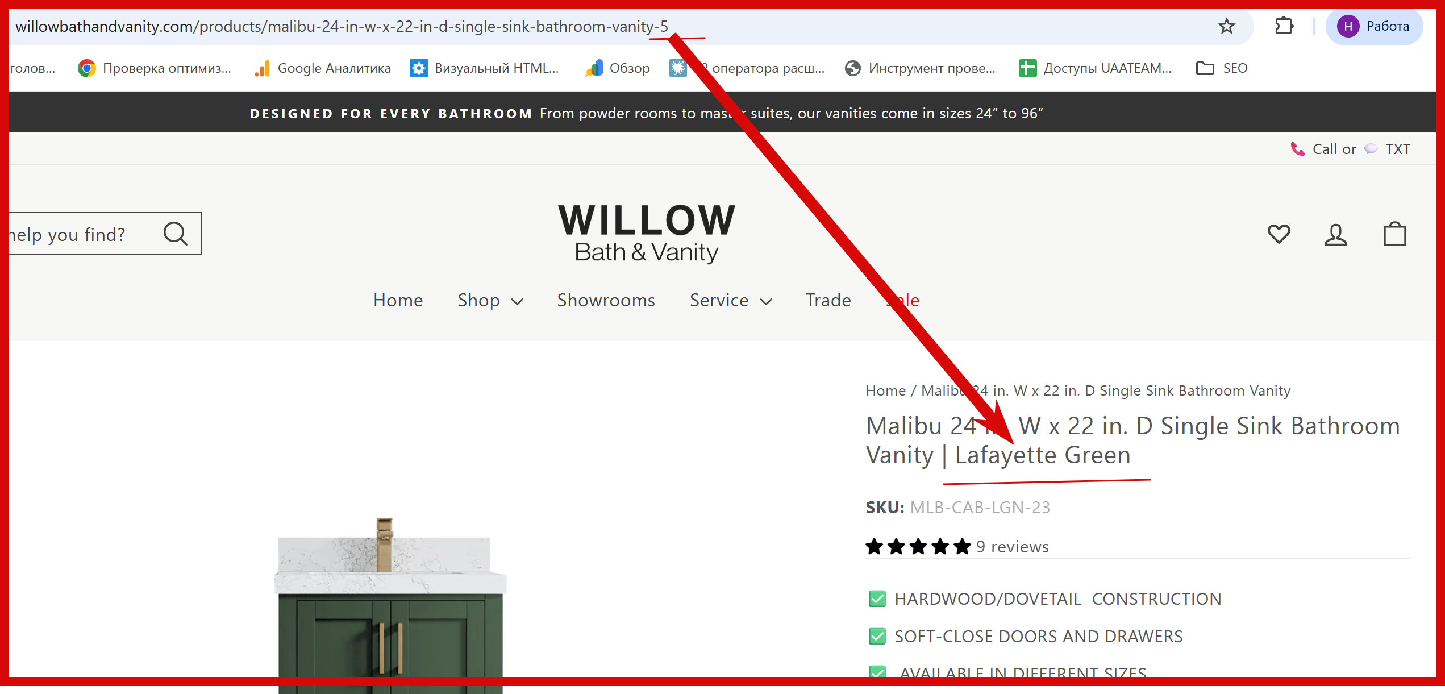Bookmark this page with star icon
Viewport: 1445px width, 694px height.
click(x=1226, y=26)
